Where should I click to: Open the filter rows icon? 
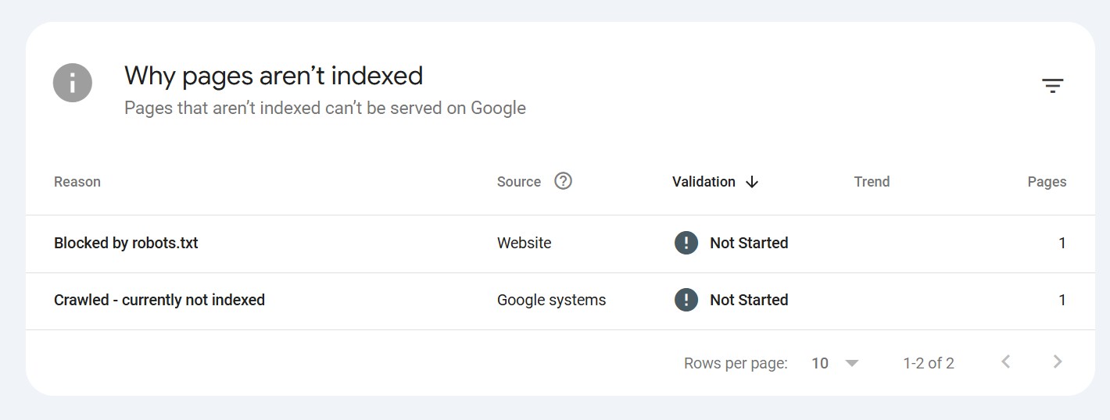point(1052,86)
